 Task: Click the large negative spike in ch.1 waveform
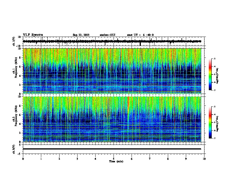click(x=140, y=44)
